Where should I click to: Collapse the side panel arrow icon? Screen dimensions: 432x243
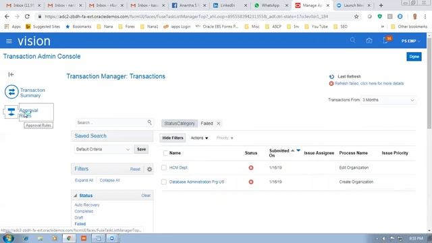click(x=11, y=74)
